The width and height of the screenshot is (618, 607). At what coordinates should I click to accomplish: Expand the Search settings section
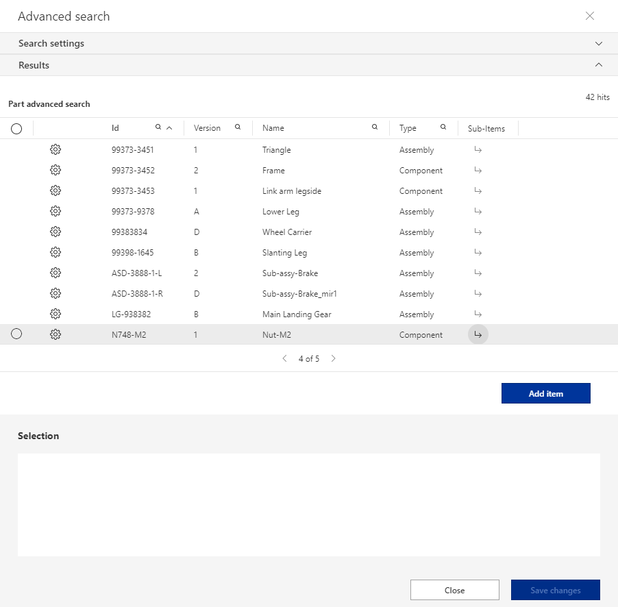[598, 43]
